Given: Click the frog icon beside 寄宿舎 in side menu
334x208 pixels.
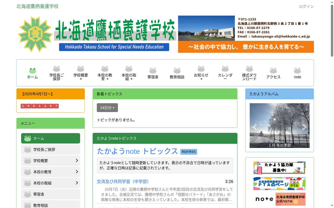Looking at the screenshot, I should [x=28, y=194].
